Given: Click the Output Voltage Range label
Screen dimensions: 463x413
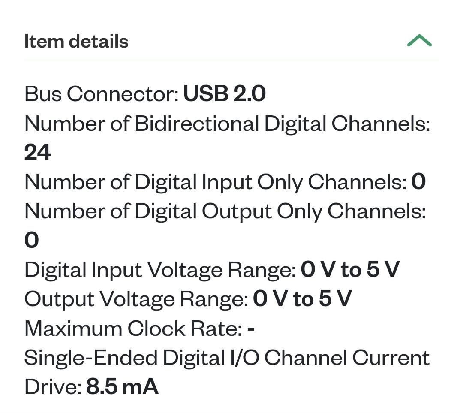Looking at the screenshot, I should [x=136, y=298].
